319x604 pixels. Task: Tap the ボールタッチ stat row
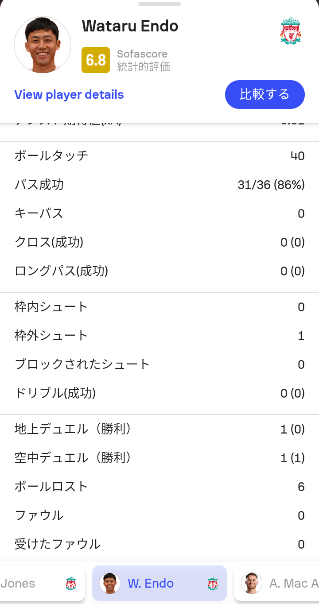pyautogui.click(x=159, y=156)
